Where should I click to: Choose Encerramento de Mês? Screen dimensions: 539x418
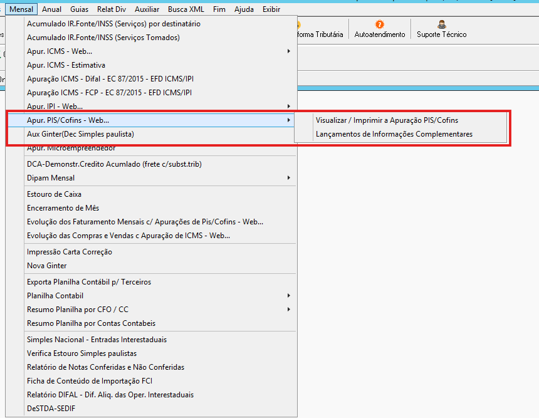click(x=151, y=208)
